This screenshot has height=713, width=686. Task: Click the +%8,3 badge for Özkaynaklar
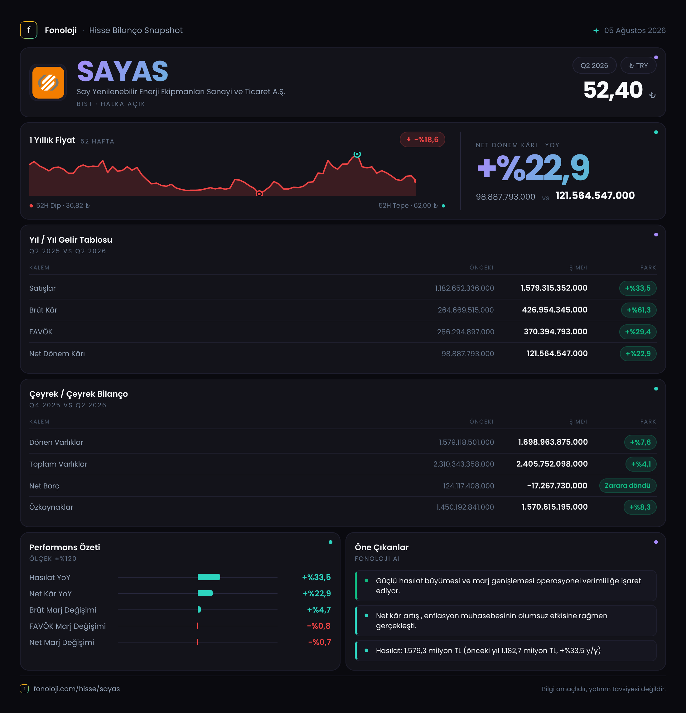point(640,507)
